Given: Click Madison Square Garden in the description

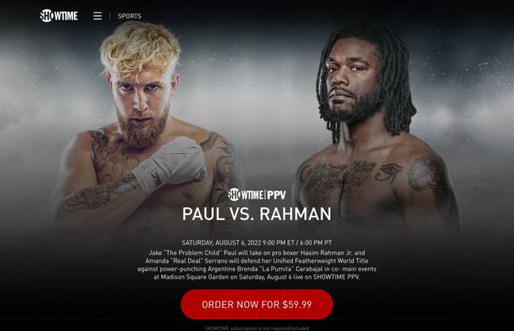Looking at the screenshot, I should [194, 277].
